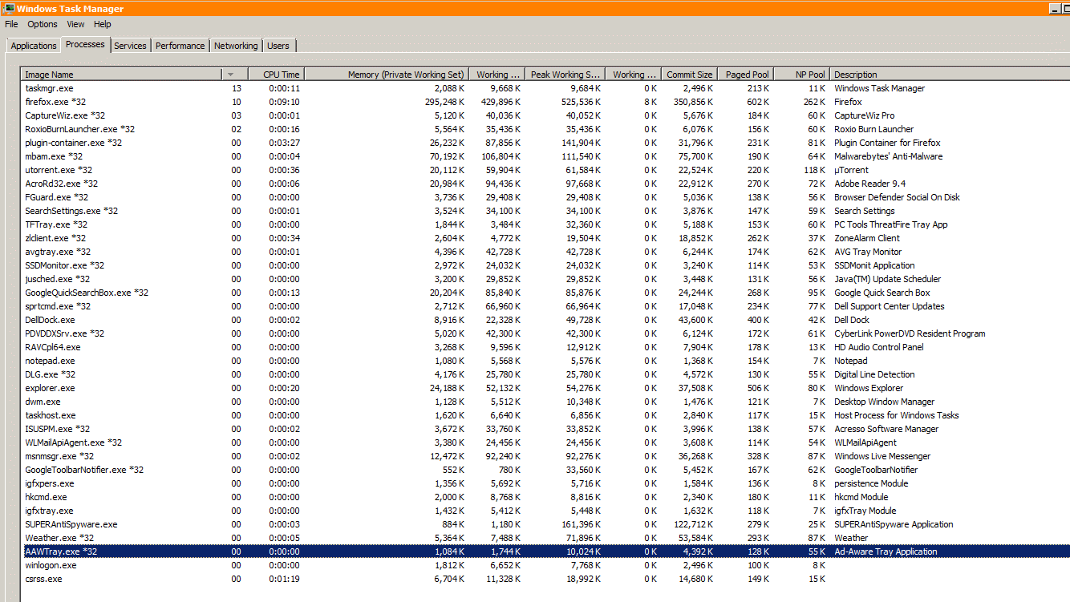
Task: Select the mbam.exe *32 process
Action: tap(545, 156)
